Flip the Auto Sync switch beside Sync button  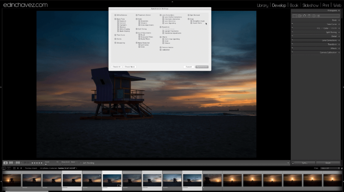click(x=293, y=163)
